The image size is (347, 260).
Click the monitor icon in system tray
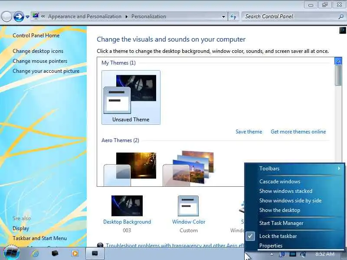tap(292, 254)
